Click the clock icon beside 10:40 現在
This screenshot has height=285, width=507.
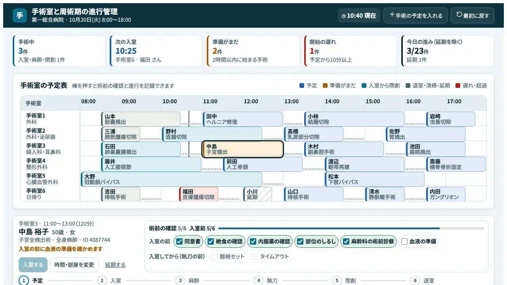(344, 16)
